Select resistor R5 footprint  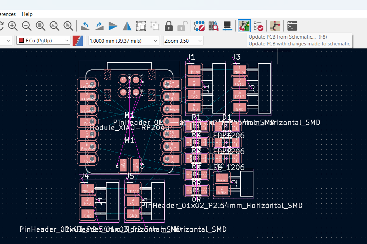(196, 190)
